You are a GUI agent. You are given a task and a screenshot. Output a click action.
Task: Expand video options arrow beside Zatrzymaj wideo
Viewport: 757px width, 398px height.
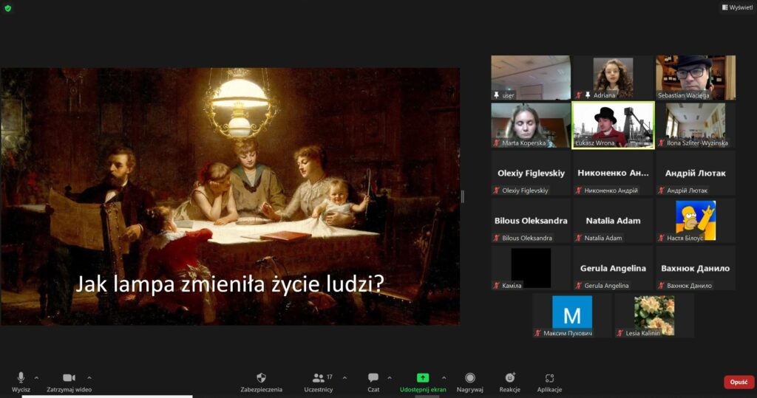pyautogui.click(x=89, y=377)
